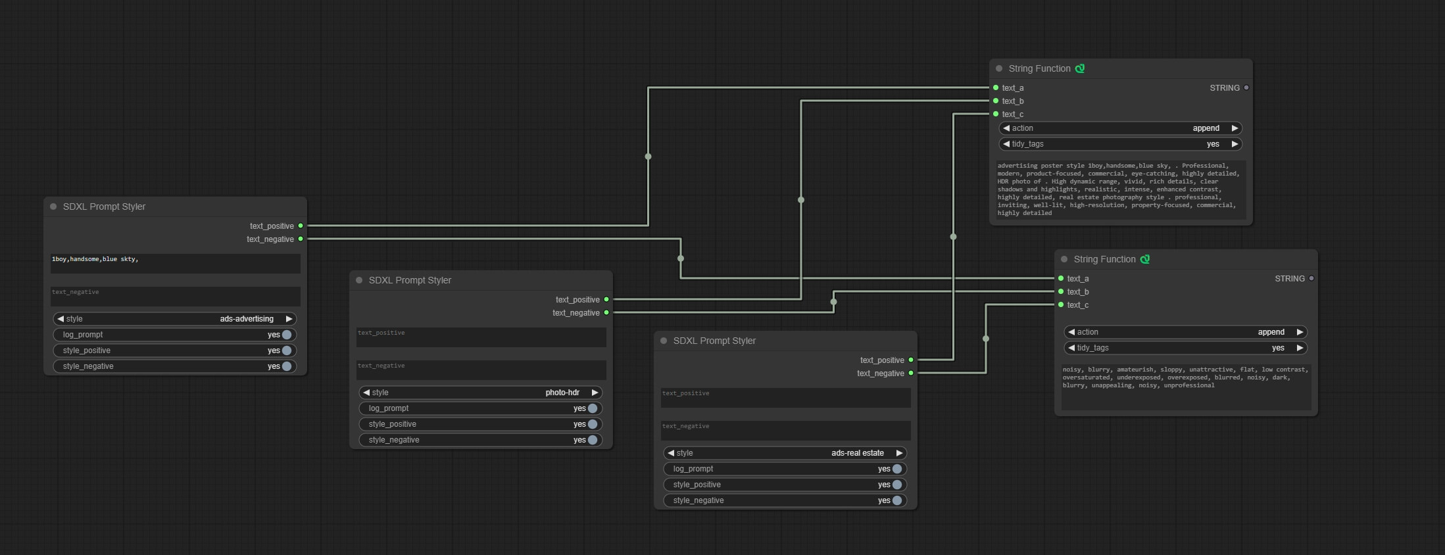Click the green badge icon on the upper String Function title
Screen dimensions: 1445x555
pos(1080,68)
